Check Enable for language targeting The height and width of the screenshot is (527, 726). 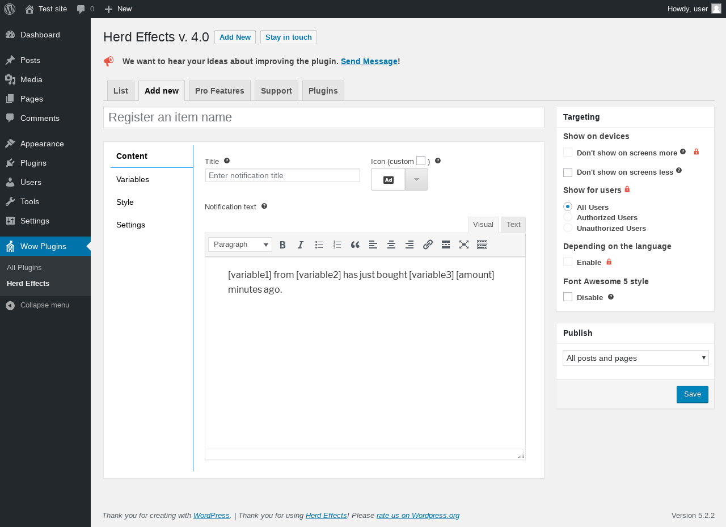click(x=568, y=262)
